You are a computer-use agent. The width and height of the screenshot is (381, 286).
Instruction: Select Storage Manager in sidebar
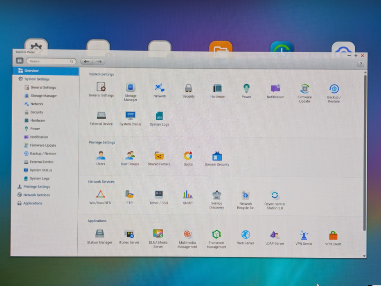(43, 96)
